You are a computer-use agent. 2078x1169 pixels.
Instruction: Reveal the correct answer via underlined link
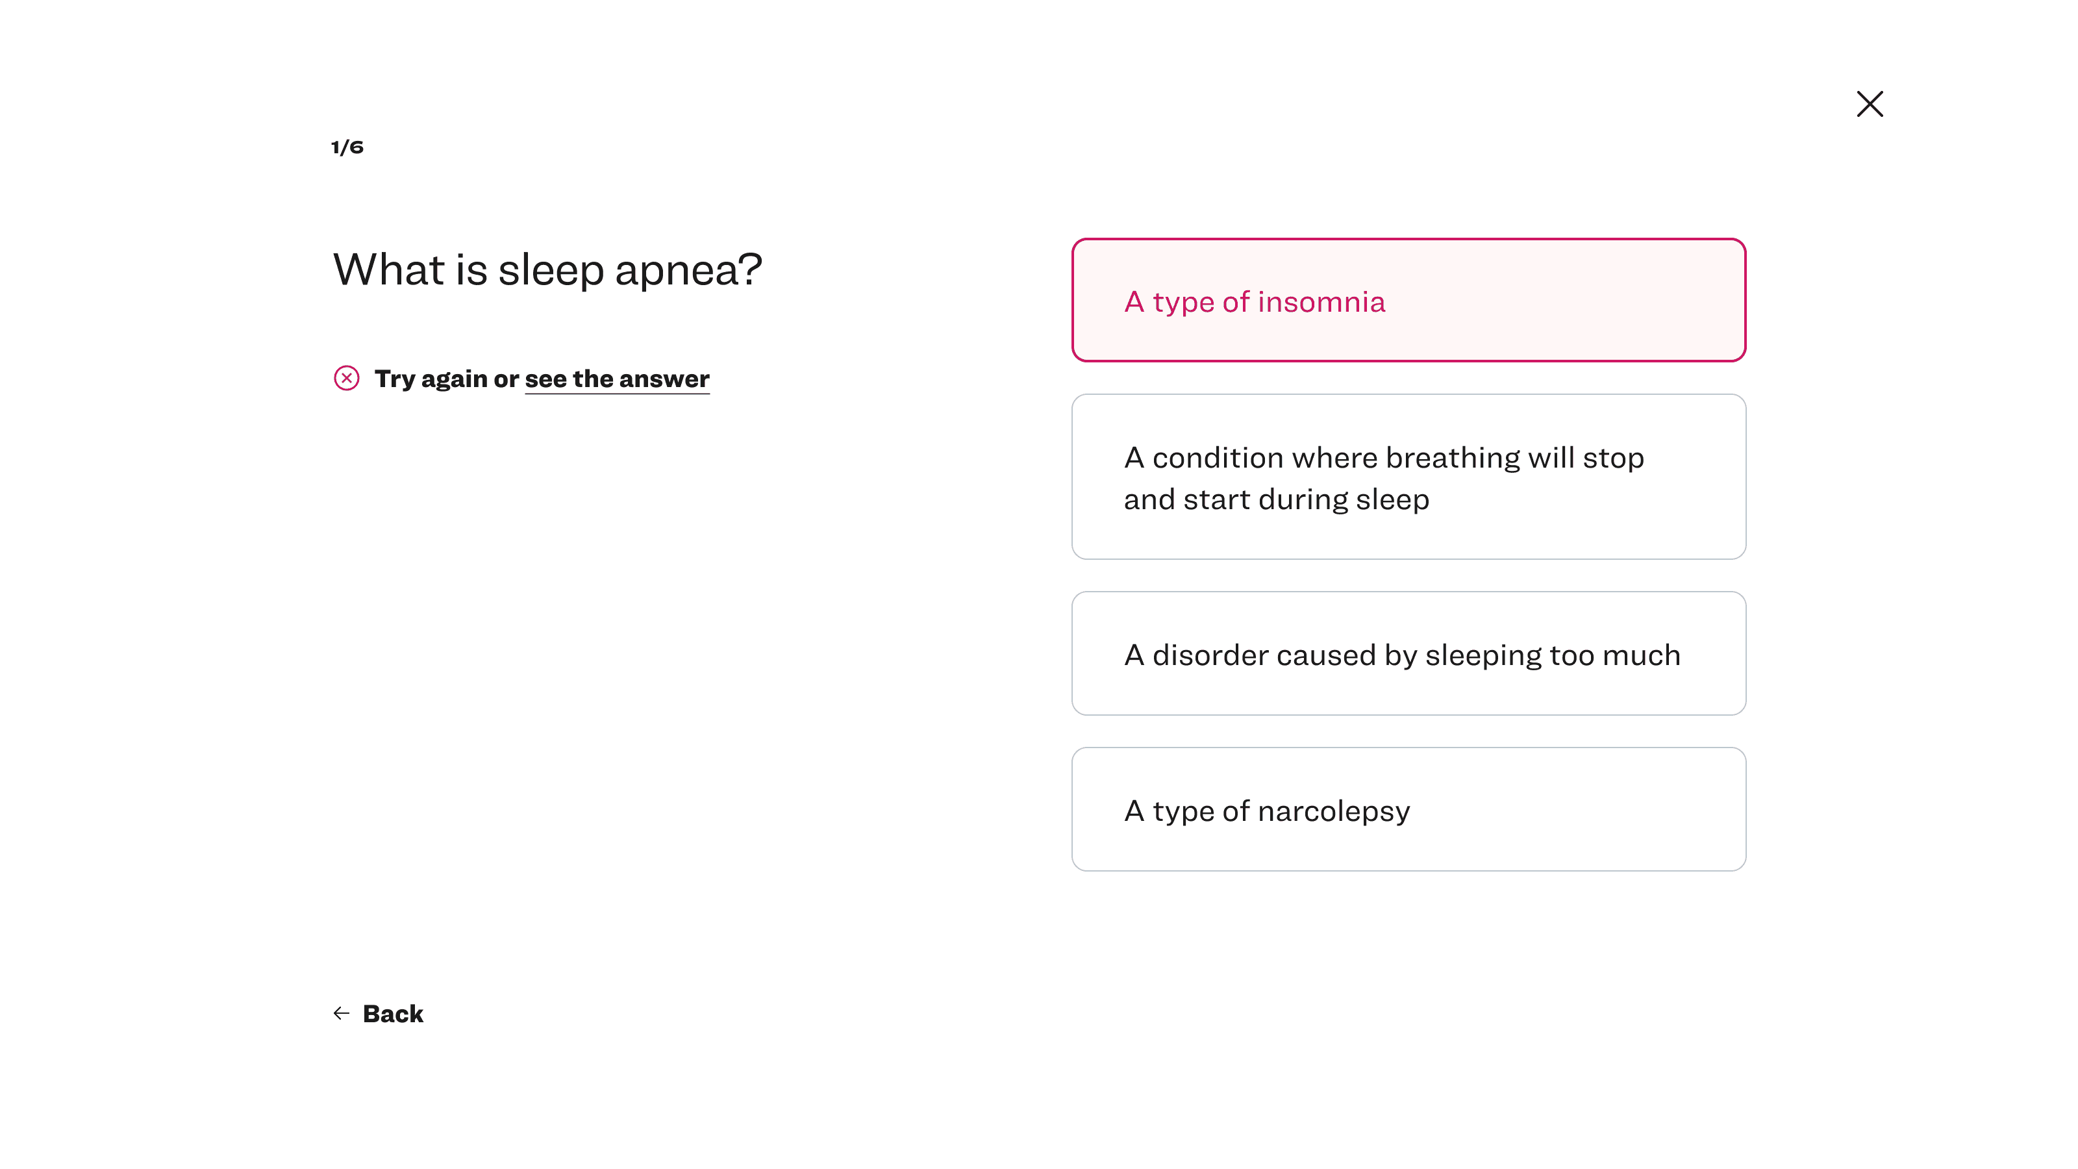pos(617,379)
